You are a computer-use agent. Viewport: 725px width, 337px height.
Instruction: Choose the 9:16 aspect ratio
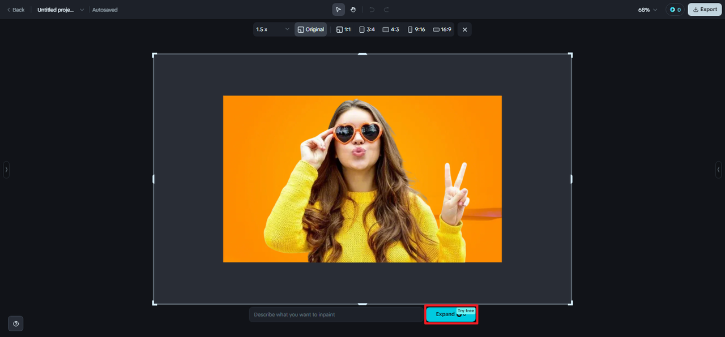[x=416, y=29]
